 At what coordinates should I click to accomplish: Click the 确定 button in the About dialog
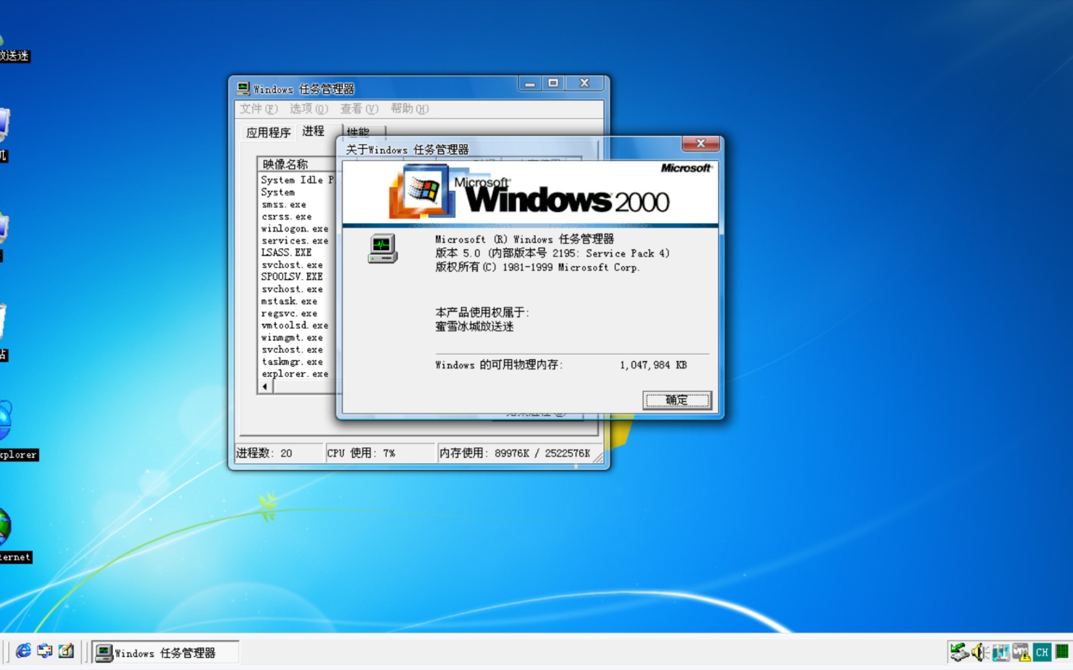coord(677,400)
